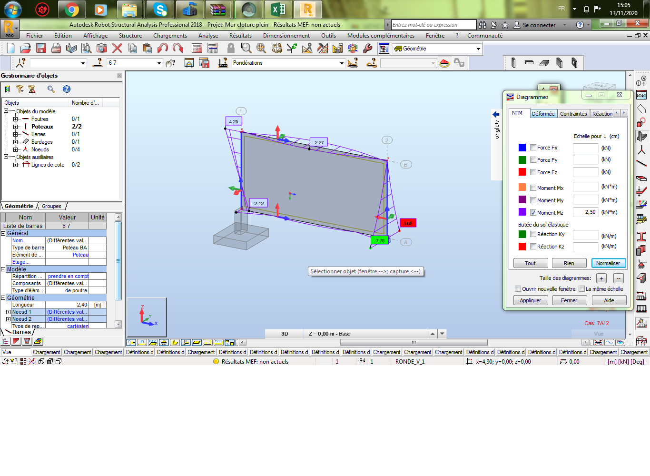Click the paste clipboard icon
650x476 pixels.
point(148,48)
